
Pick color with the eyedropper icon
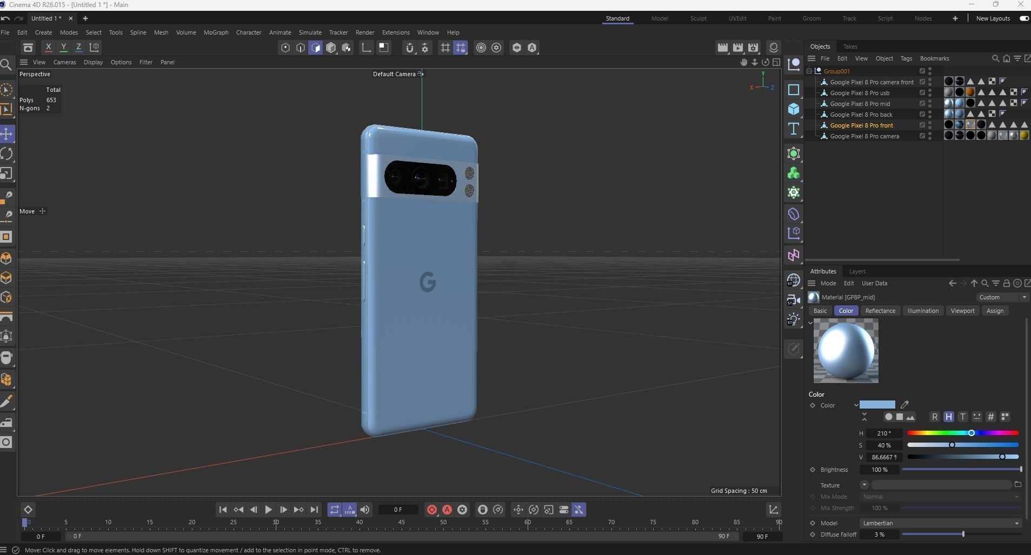click(904, 405)
